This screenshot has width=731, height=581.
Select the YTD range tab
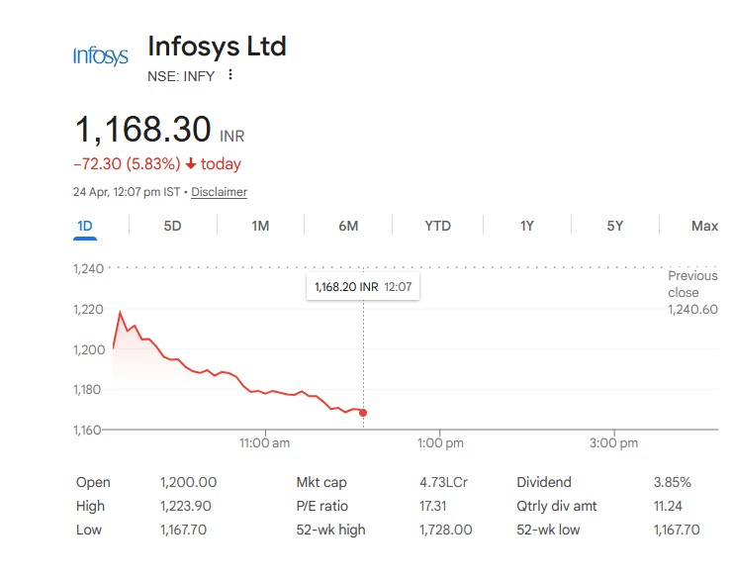[x=437, y=226]
